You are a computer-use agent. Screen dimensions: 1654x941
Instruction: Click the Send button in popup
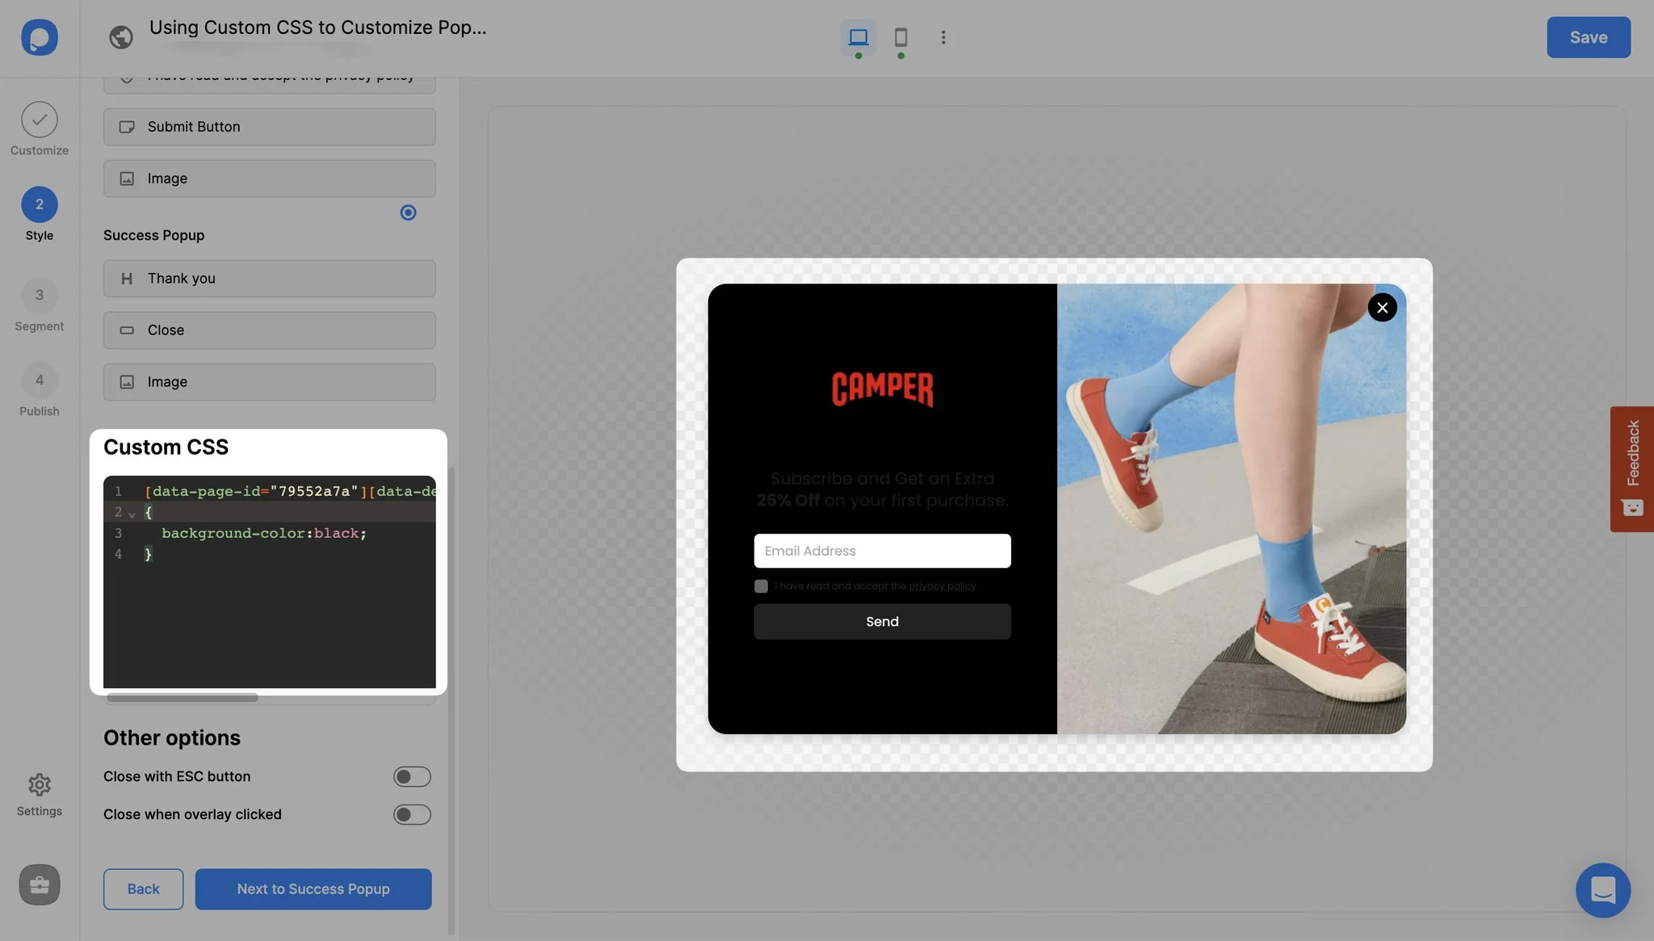pos(882,622)
